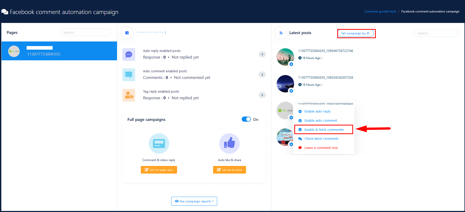Choose Enable & fetch commenter option
Image resolution: width=465 pixels, height=212 pixels.
click(x=324, y=130)
